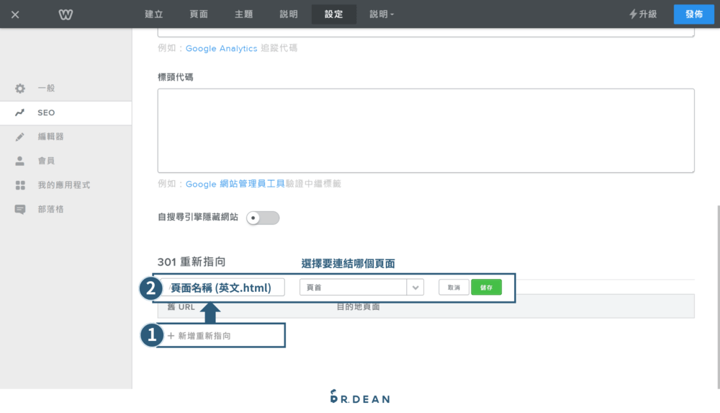The width and height of the screenshot is (720, 413).
Task: Click the pencil icon beside 編輯器
Action: point(19,137)
